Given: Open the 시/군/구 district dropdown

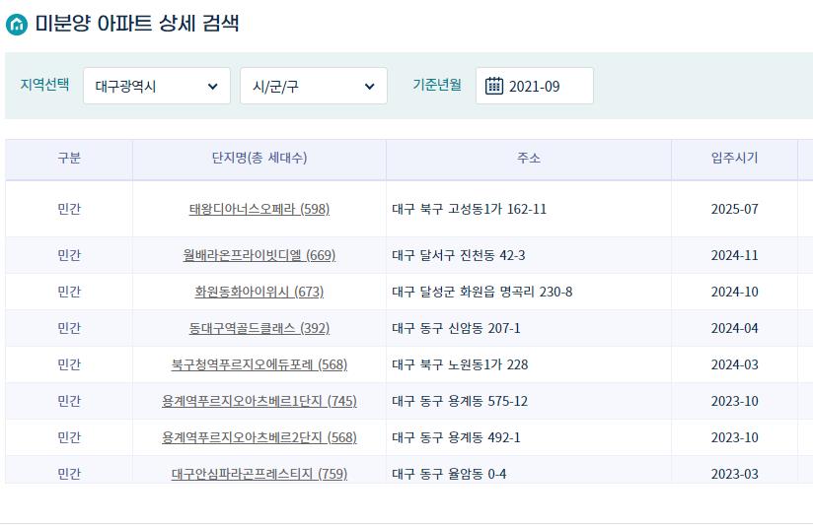Looking at the screenshot, I should pos(314,86).
